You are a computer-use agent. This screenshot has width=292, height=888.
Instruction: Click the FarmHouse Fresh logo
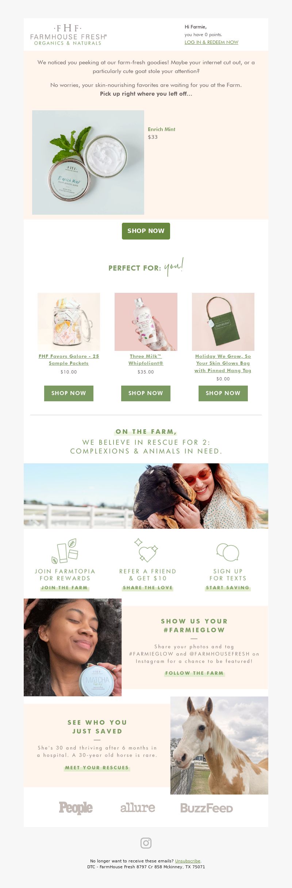[x=69, y=35]
